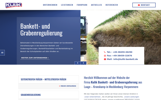
Task: Click red chevron beside Mehr erfahren
Action: point(60,86)
